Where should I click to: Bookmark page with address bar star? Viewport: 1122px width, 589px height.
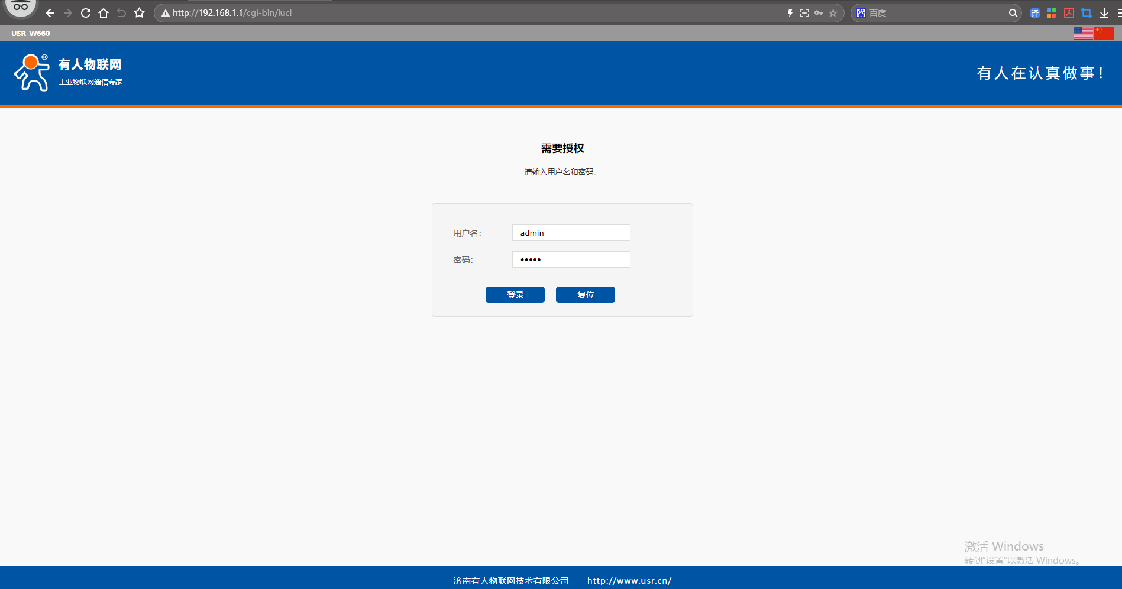(x=833, y=13)
